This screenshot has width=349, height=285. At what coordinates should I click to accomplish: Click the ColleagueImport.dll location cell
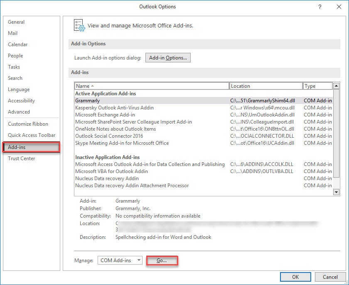pyautogui.click(x=262, y=122)
